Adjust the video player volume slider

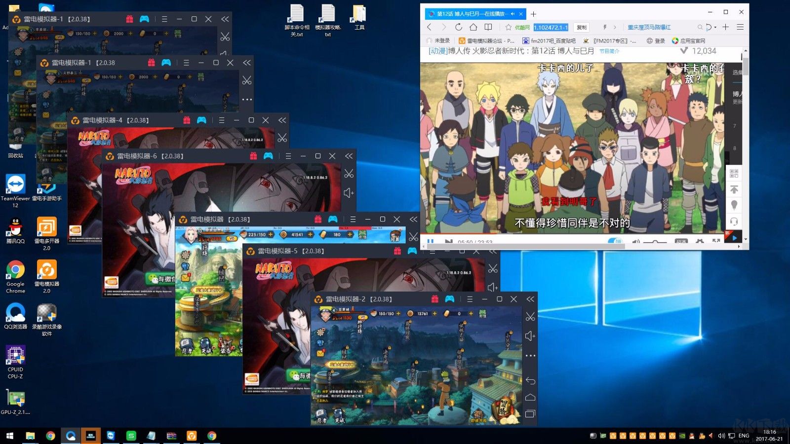pos(655,242)
